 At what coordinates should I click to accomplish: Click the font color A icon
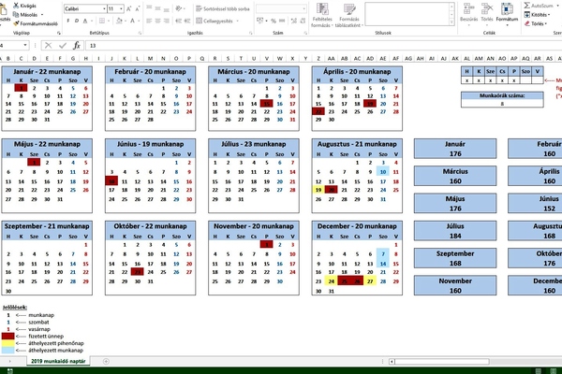coord(132,21)
